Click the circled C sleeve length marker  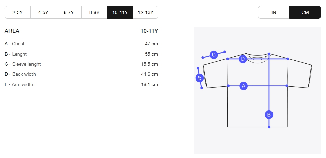coord(214,55)
